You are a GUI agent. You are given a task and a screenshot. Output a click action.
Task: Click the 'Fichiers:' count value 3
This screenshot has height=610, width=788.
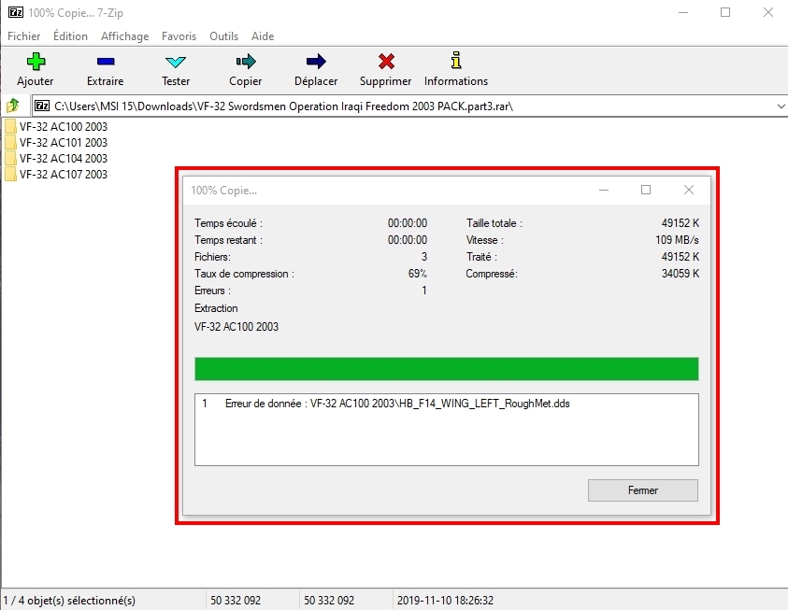pos(423,257)
